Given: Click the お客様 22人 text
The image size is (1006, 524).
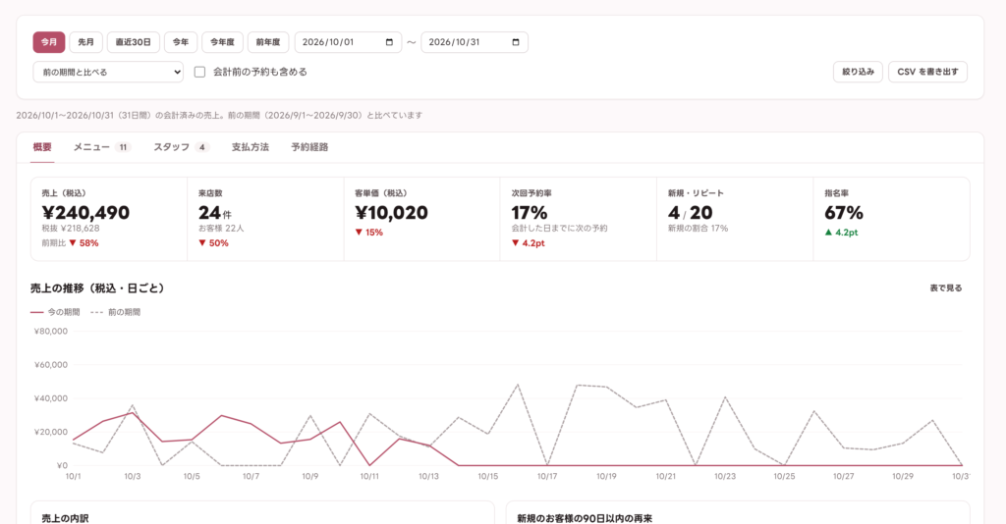Looking at the screenshot, I should pyautogui.click(x=221, y=228).
